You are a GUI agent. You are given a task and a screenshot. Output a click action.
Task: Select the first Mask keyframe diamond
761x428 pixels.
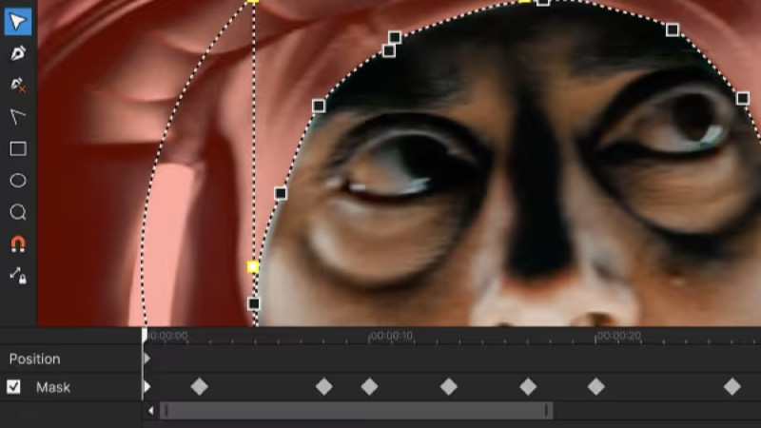tap(199, 387)
